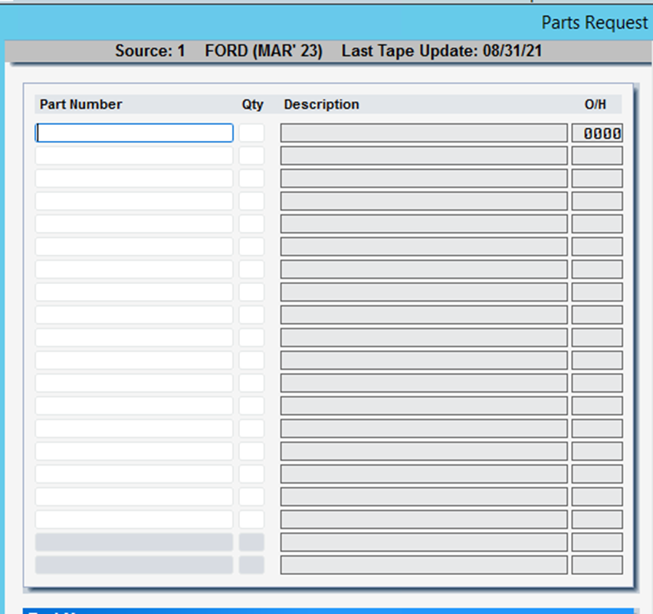The image size is (653, 614).
Task: Click the last white Part Number field
Action: click(134, 519)
